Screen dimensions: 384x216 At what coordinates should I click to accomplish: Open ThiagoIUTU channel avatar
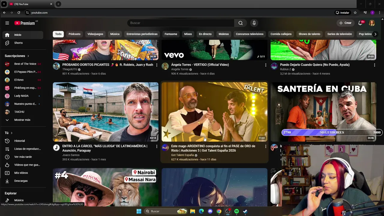click(56, 66)
